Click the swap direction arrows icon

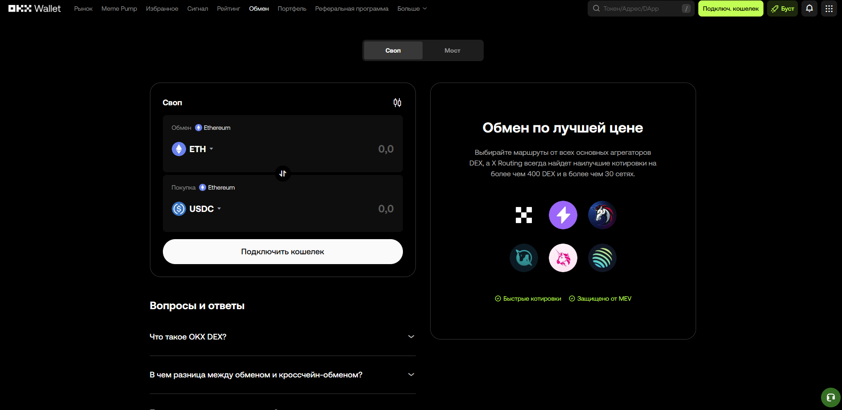(x=282, y=174)
